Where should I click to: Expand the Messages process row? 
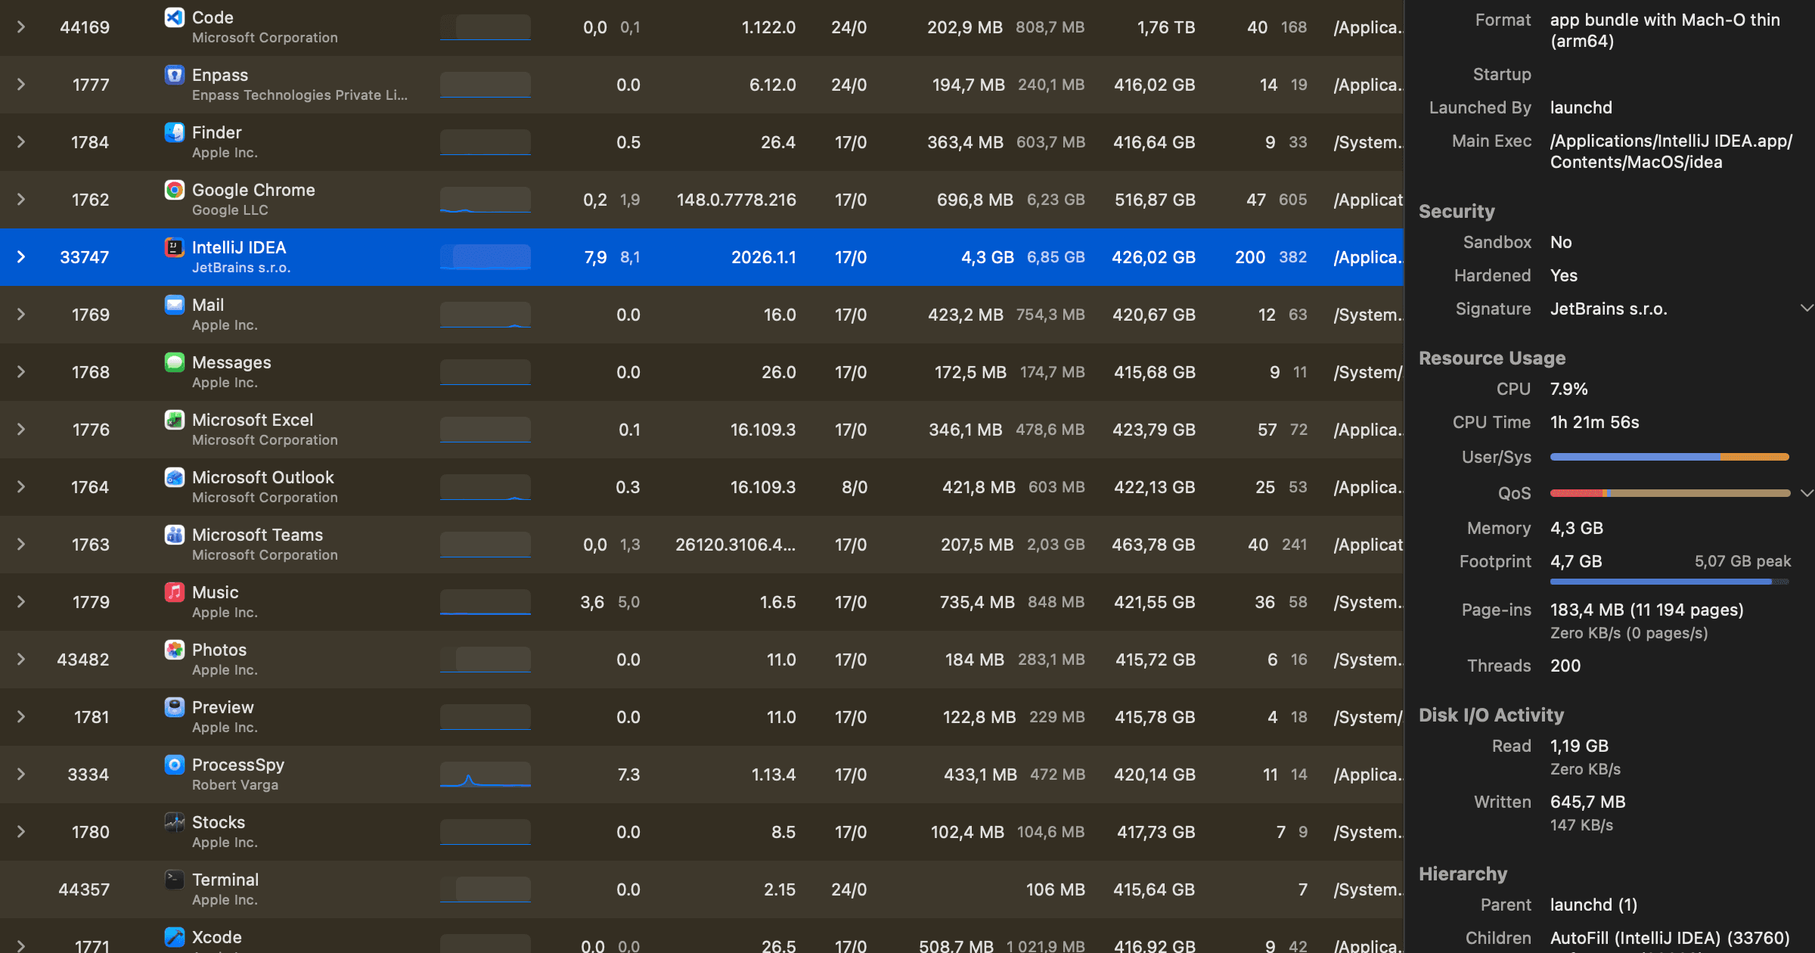click(21, 372)
